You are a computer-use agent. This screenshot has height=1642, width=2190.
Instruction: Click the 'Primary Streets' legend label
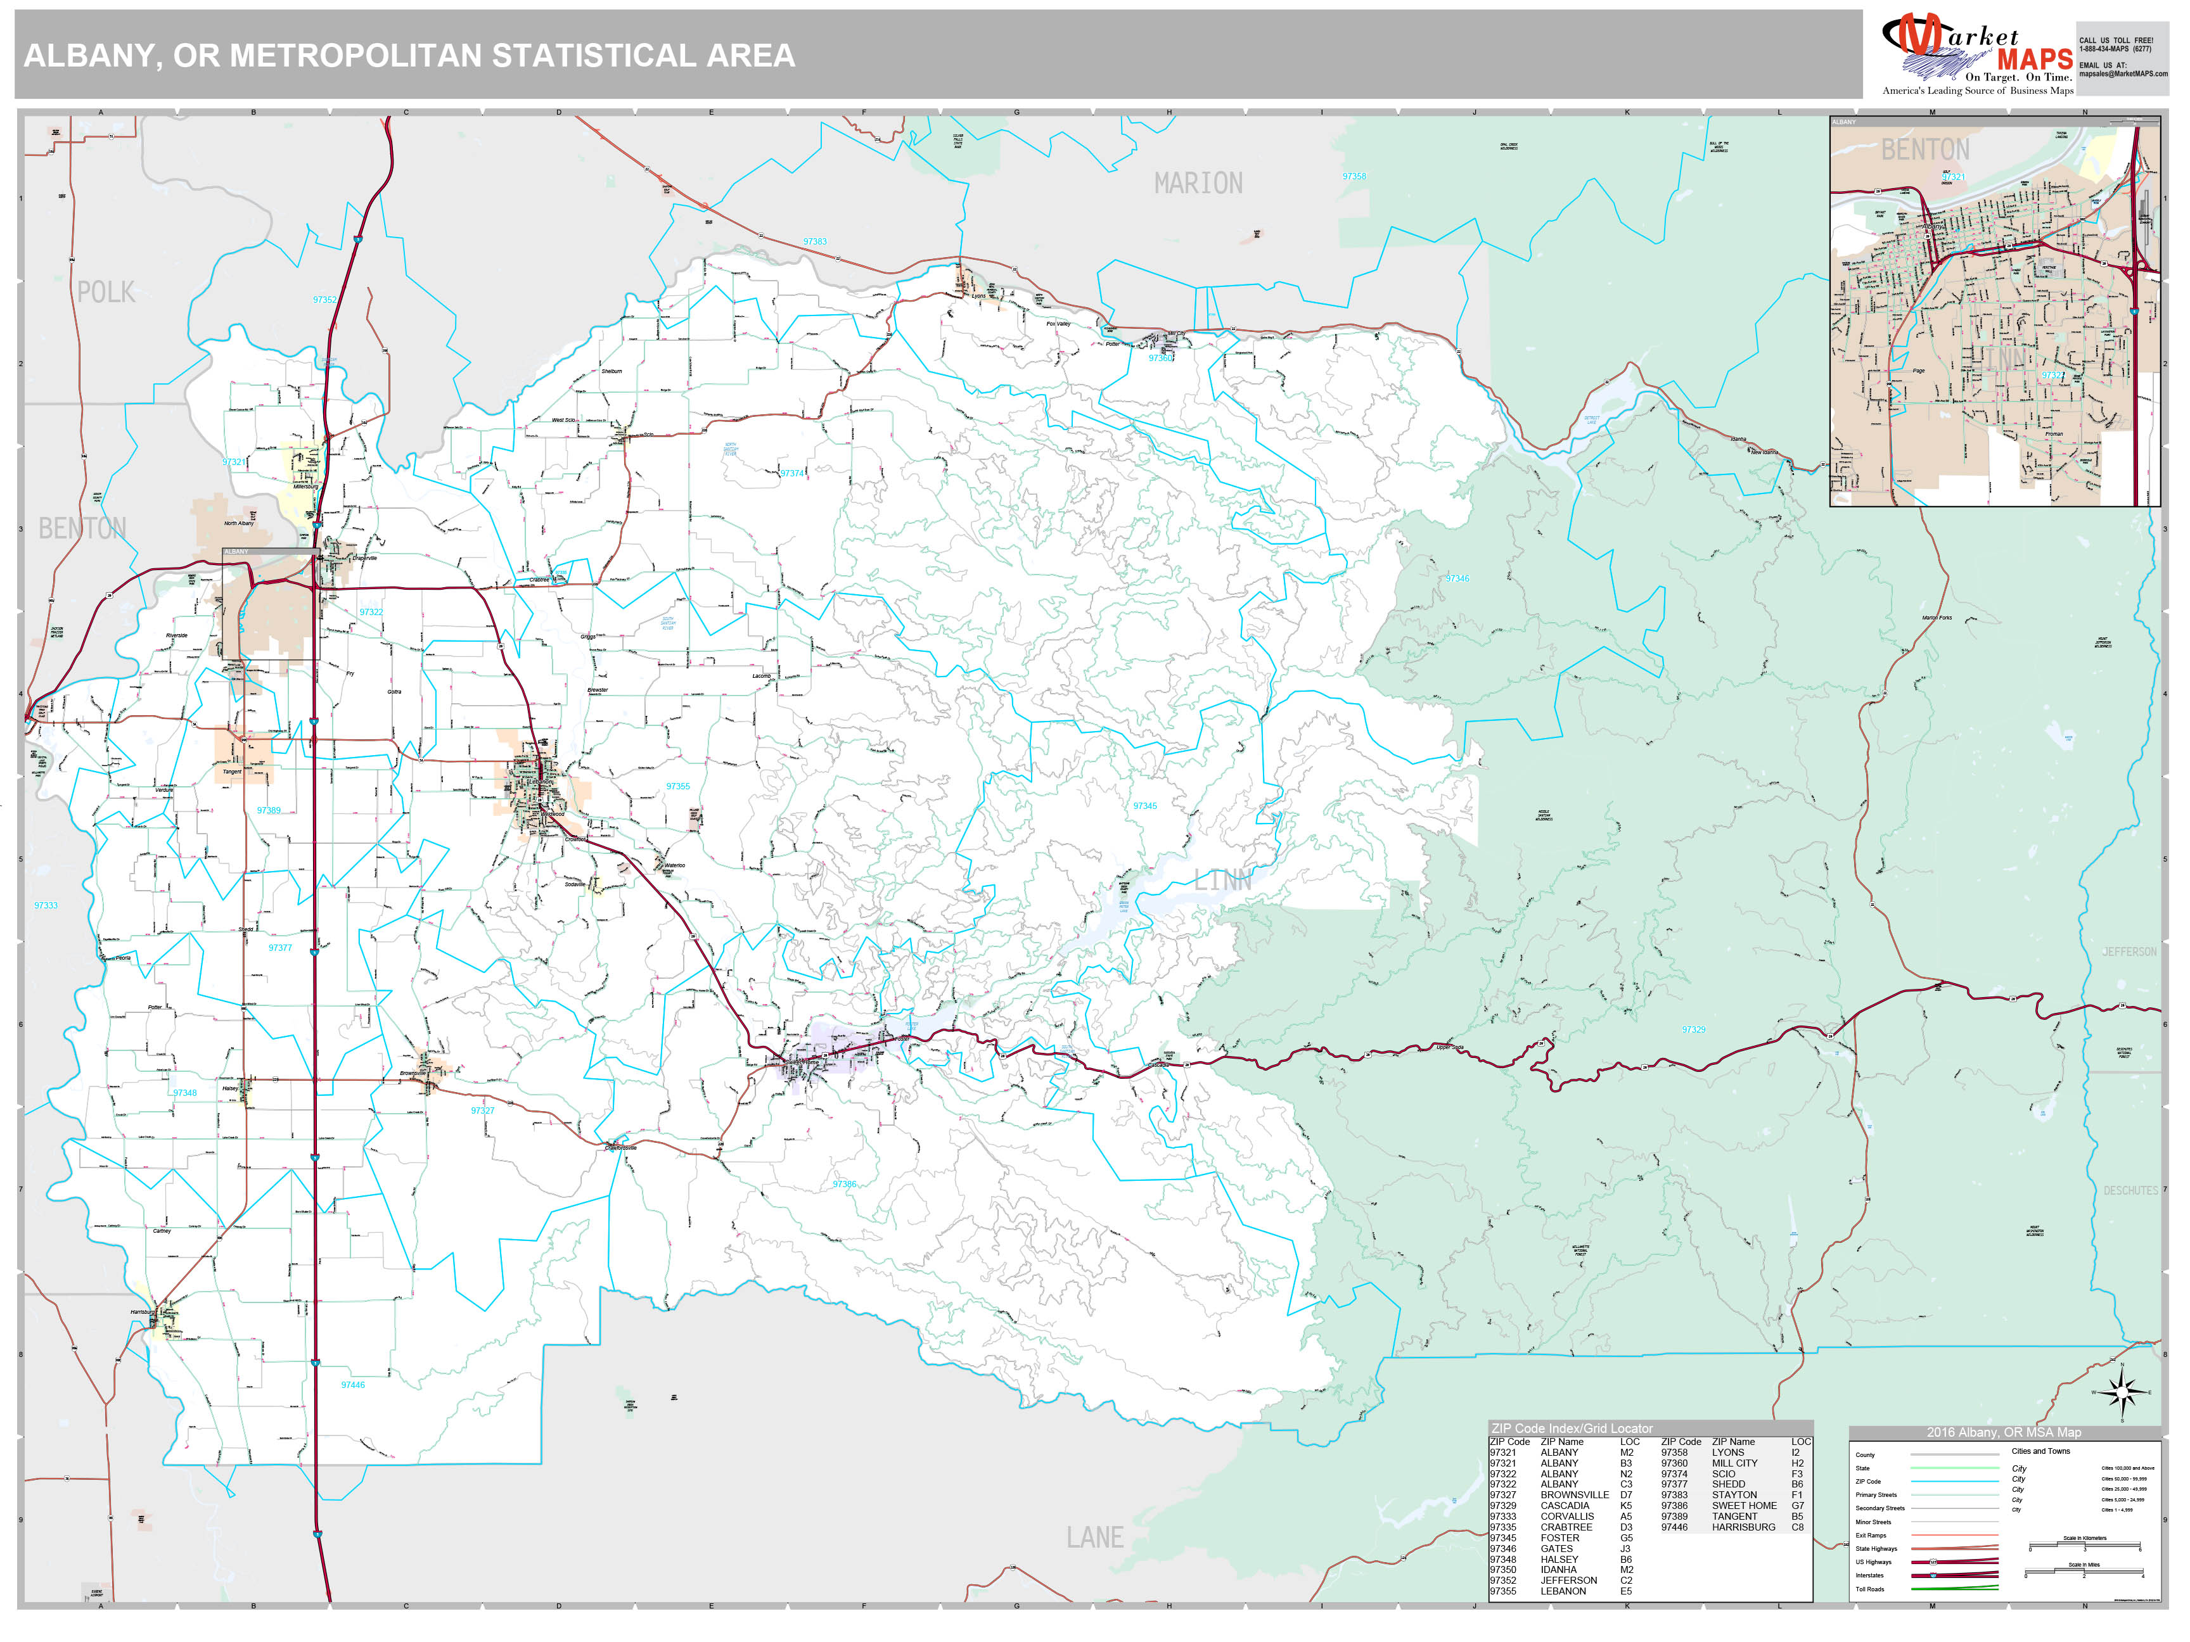pyautogui.click(x=1876, y=1494)
